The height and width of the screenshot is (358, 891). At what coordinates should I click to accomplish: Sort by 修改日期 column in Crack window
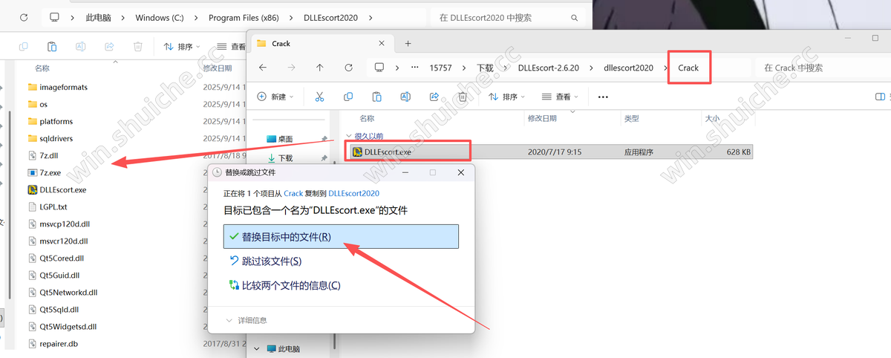pyautogui.click(x=542, y=118)
